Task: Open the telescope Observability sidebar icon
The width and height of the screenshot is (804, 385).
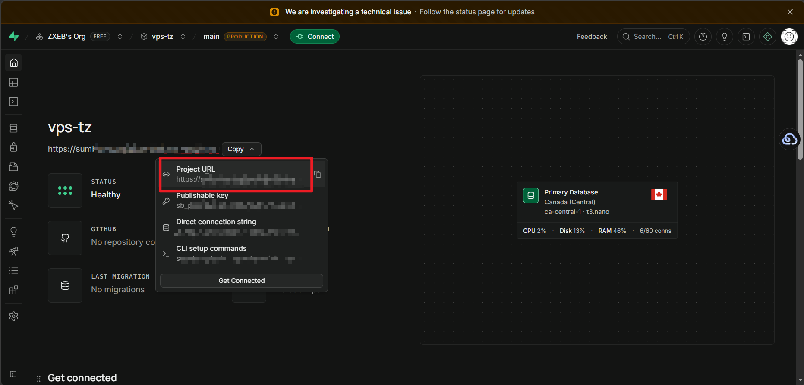Action: point(14,251)
